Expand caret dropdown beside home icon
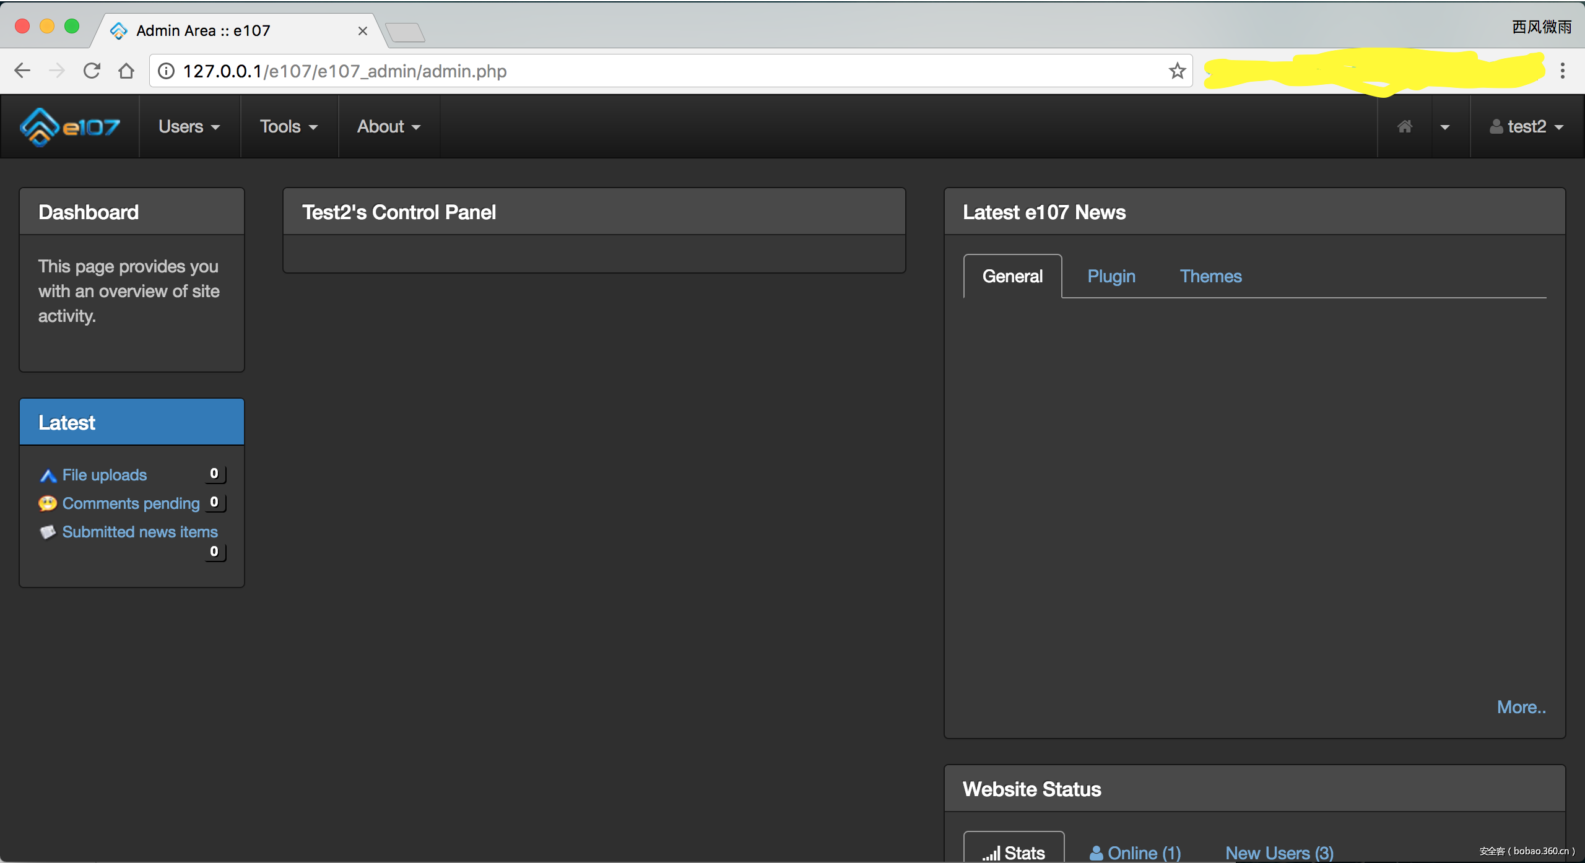 pos(1445,128)
